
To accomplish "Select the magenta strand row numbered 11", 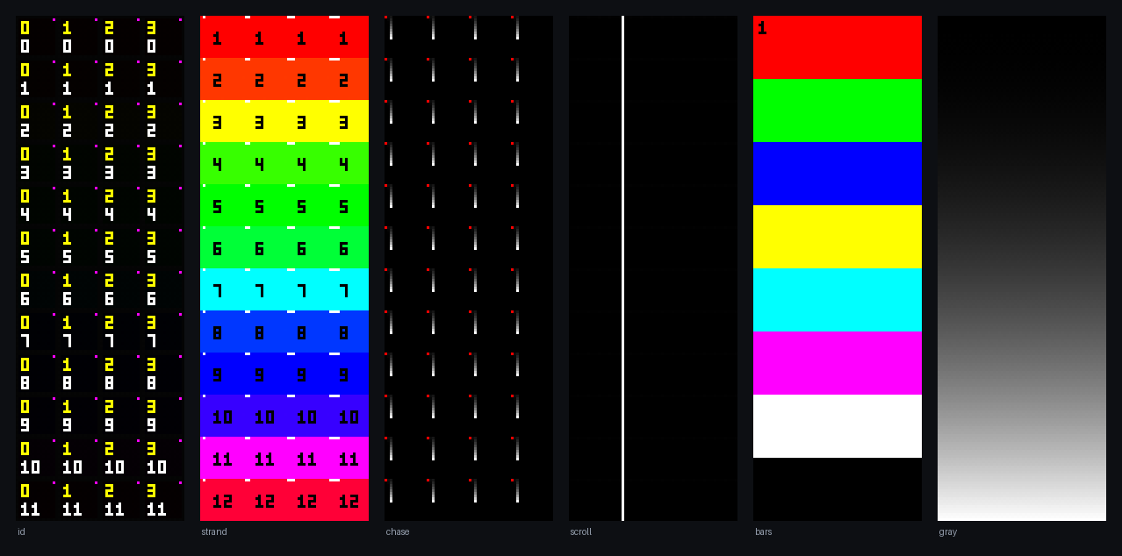I will pyautogui.click(x=284, y=458).
